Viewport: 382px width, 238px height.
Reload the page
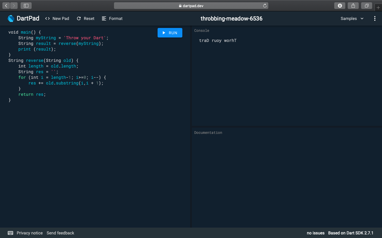[265, 6]
